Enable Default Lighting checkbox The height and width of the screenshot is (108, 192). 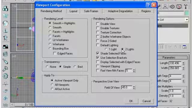[x=97, y=45]
